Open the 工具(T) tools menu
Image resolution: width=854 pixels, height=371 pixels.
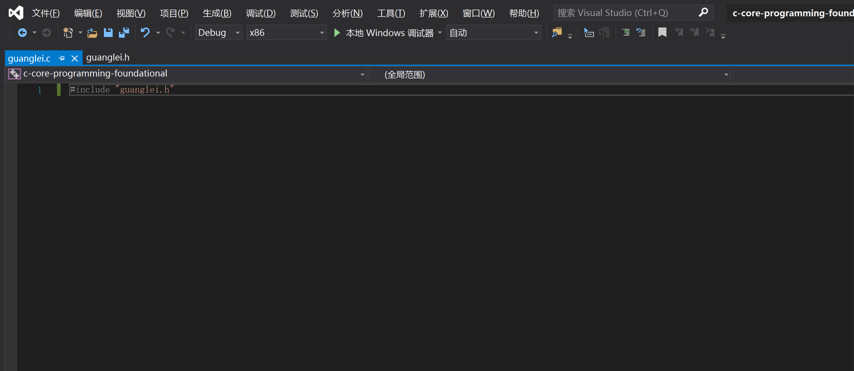pos(391,13)
